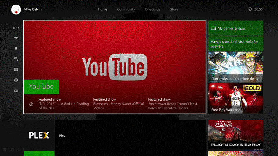Screen dimensions: 278x156
Task: Open the Parties icon in the sidebar
Action: pyautogui.click(x=16, y=38)
